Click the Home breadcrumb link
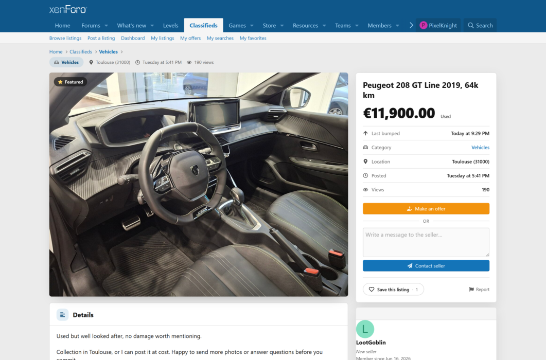This screenshot has width=546, height=360. [x=56, y=52]
